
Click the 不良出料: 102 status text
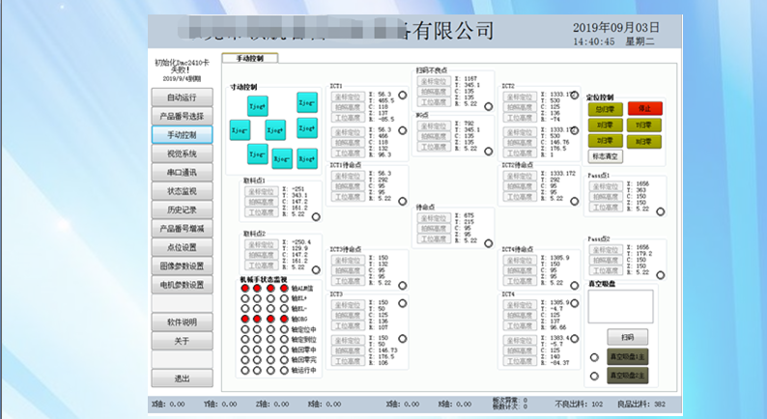(580, 405)
